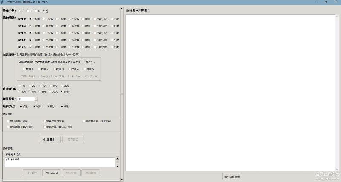Select 3 for 数值个数 operand count
Viewport: 341px width, 182px height.
click(29, 11)
